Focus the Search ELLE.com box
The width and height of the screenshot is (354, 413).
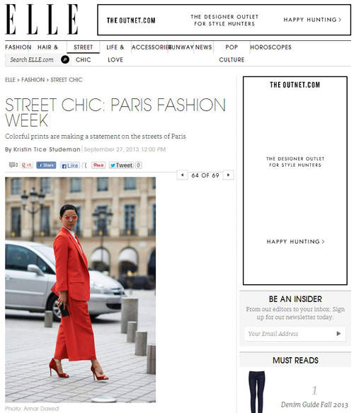33,60
